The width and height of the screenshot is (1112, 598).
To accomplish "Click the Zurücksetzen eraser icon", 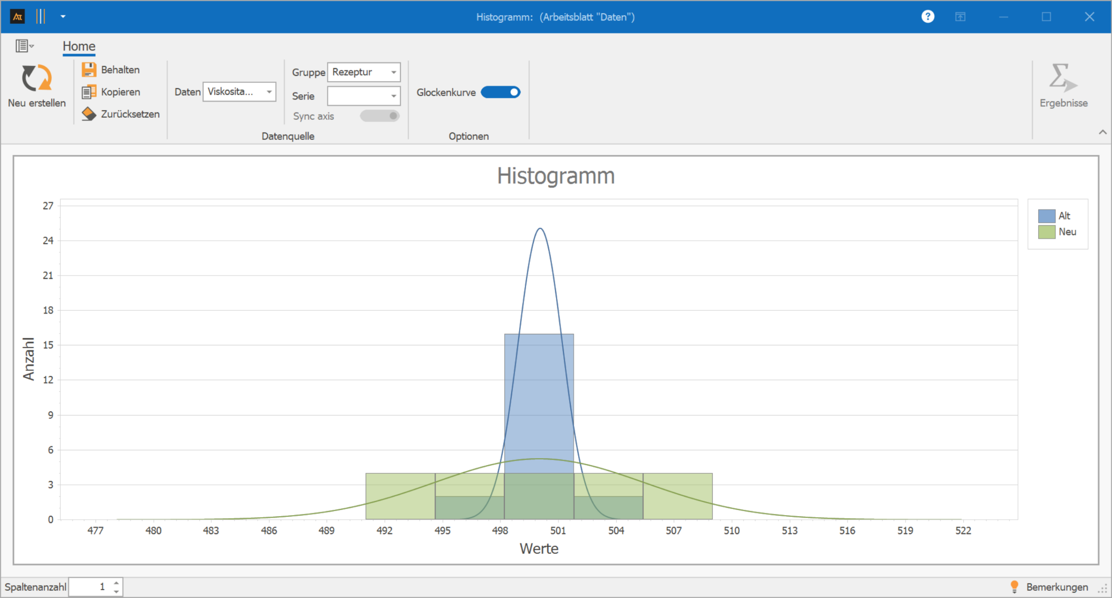I will pos(89,114).
